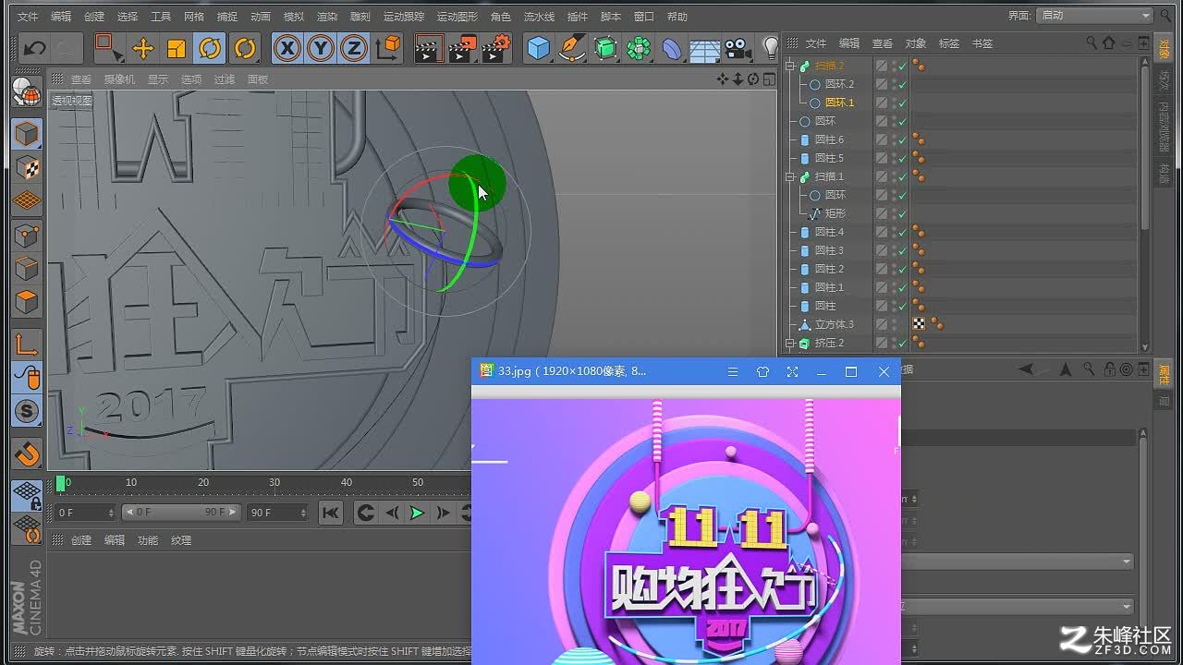Add a light object
Viewport: 1183px width, 665px height.
click(769, 47)
